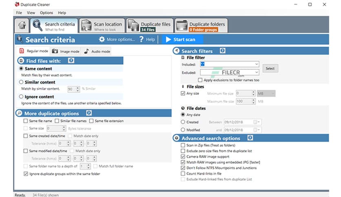Enable the Similar file names checkbox
This screenshot has width=341, height=197.
[x=57, y=121]
